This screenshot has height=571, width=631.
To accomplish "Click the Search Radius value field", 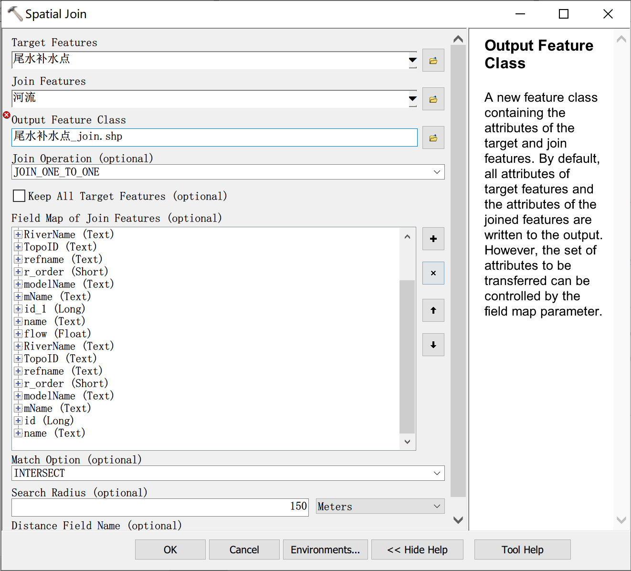I will pos(160,507).
